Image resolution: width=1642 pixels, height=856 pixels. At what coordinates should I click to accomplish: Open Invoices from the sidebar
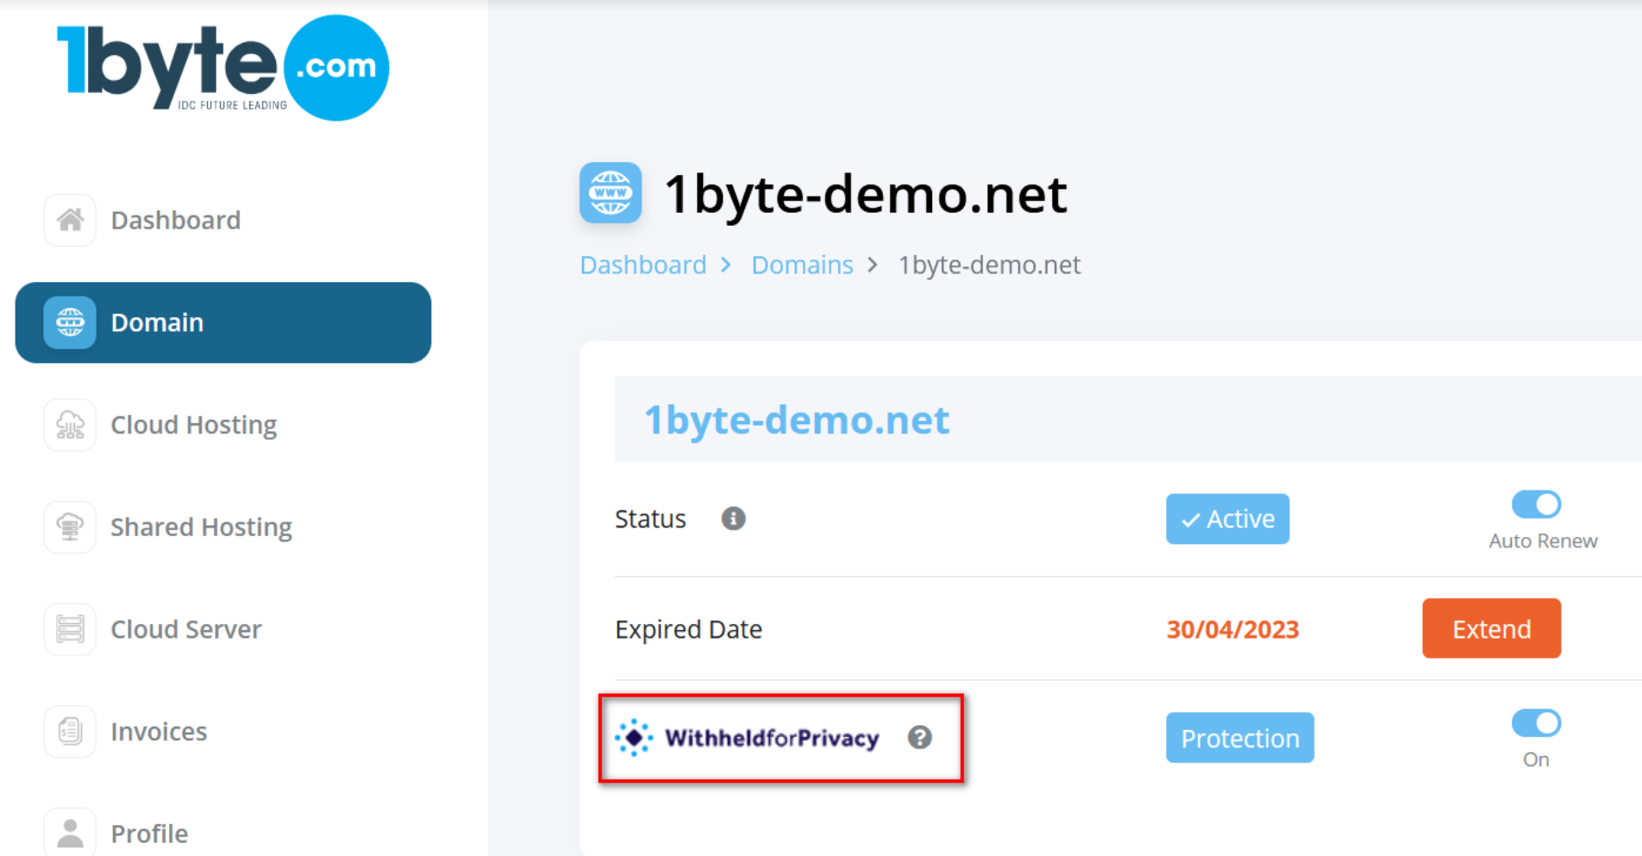coord(159,731)
